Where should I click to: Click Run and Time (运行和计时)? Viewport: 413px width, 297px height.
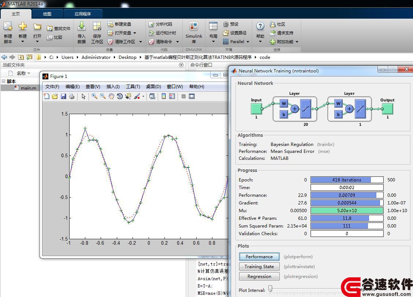(163, 33)
